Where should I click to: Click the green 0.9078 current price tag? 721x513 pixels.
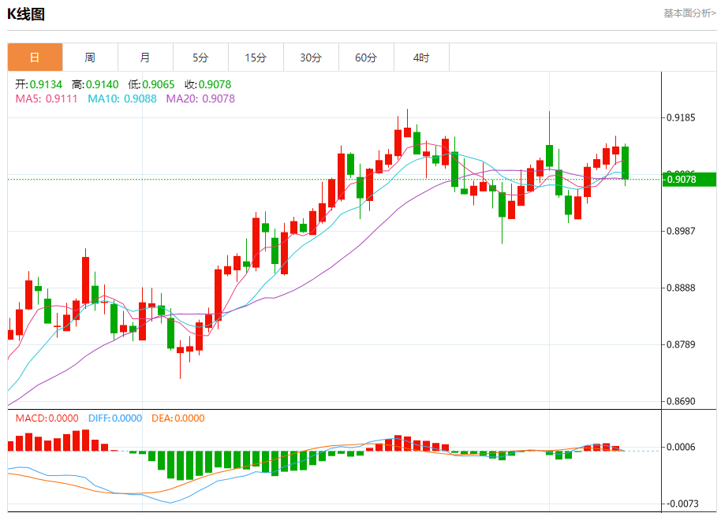click(689, 179)
